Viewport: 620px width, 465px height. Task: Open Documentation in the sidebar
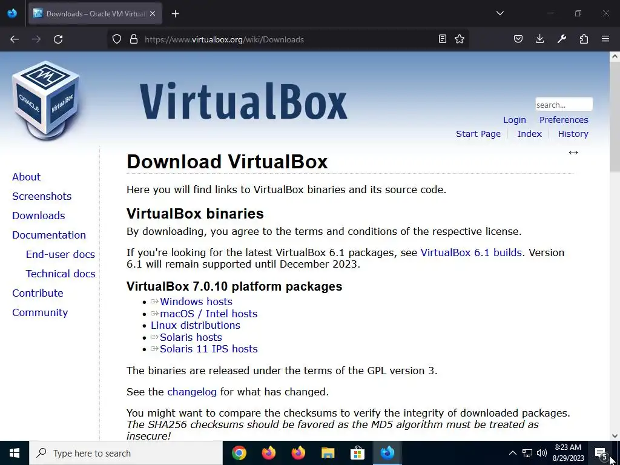tap(49, 235)
